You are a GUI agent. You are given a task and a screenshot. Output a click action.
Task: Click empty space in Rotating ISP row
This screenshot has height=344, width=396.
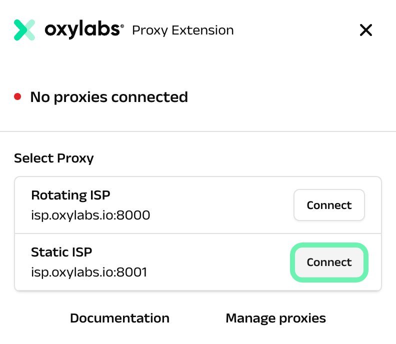pos(220,205)
